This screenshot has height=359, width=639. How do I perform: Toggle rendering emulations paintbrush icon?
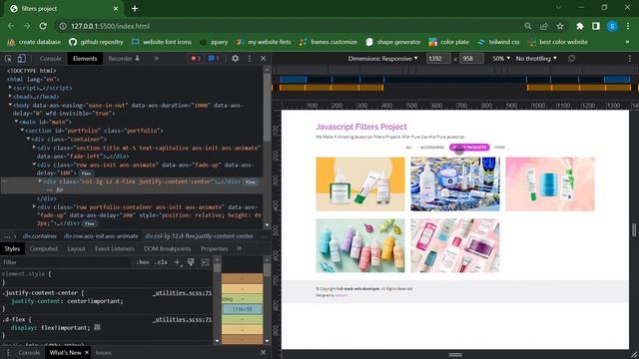pos(191,262)
